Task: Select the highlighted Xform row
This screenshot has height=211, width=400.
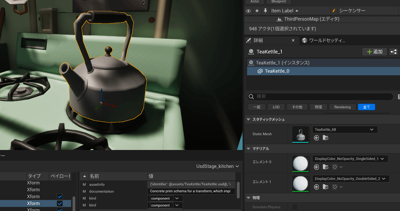Action: pyautogui.click(x=35, y=203)
